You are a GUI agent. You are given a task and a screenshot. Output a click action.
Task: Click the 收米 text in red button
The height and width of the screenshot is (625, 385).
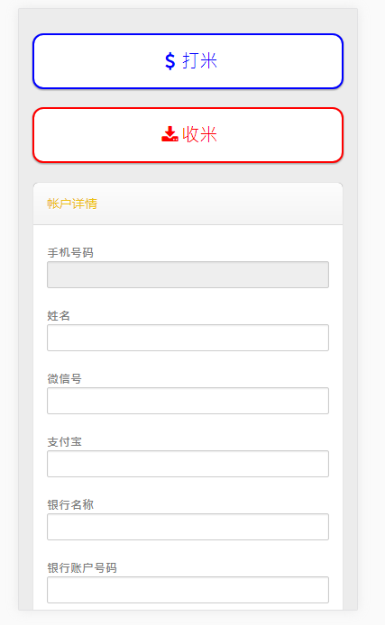tap(199, 134)
